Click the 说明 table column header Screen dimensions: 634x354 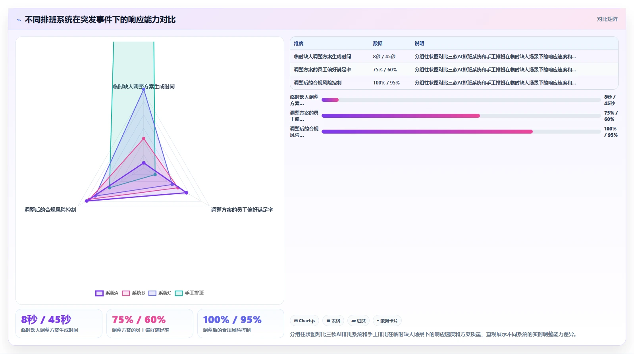point(419,44)
